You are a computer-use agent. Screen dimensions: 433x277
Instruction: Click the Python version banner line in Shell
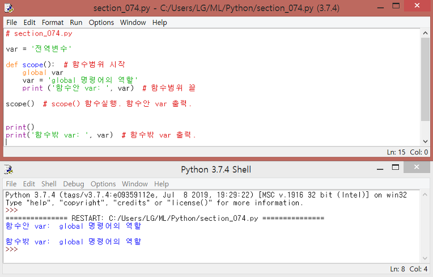[x=206, y=195]
